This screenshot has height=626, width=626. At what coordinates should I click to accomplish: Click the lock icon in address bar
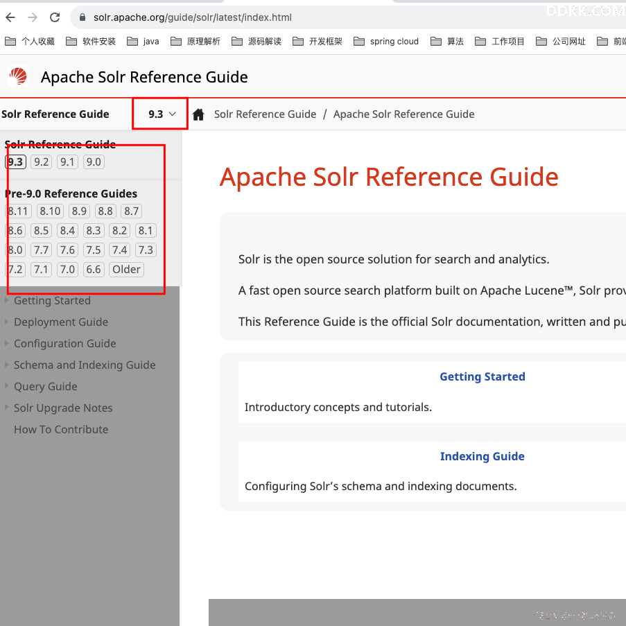tap(82, 17)
